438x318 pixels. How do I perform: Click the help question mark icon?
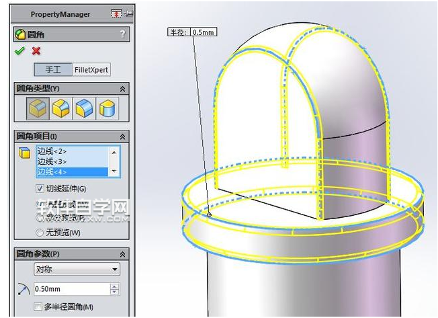122,34
